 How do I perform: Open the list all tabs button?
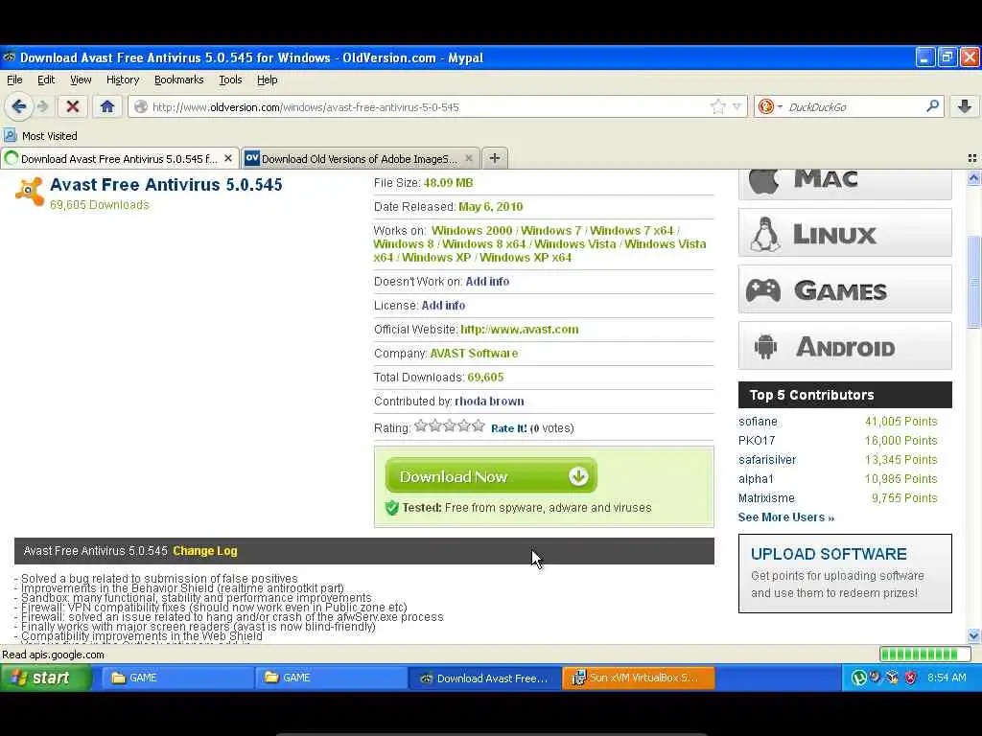pyautogui.click(x=972, y=158)
